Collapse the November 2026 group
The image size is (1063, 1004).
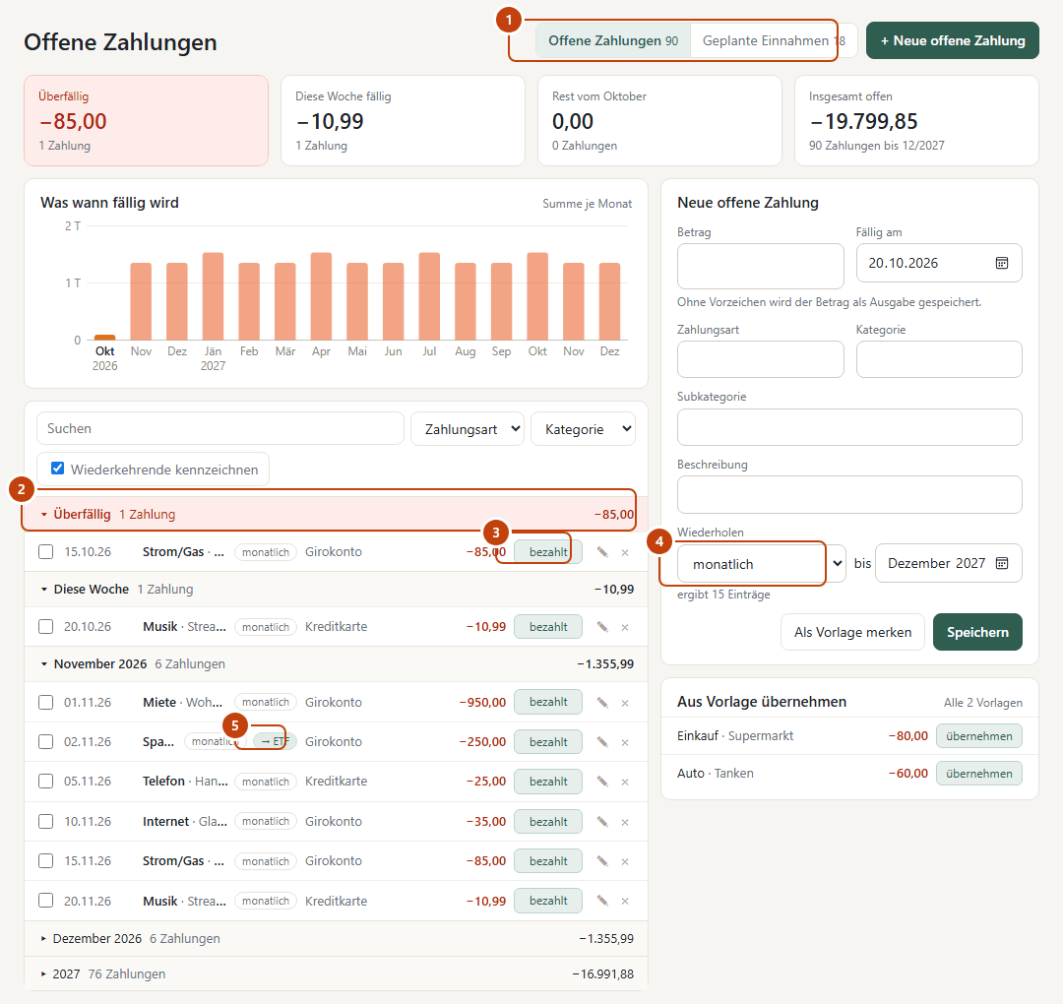tap(336, 664)
